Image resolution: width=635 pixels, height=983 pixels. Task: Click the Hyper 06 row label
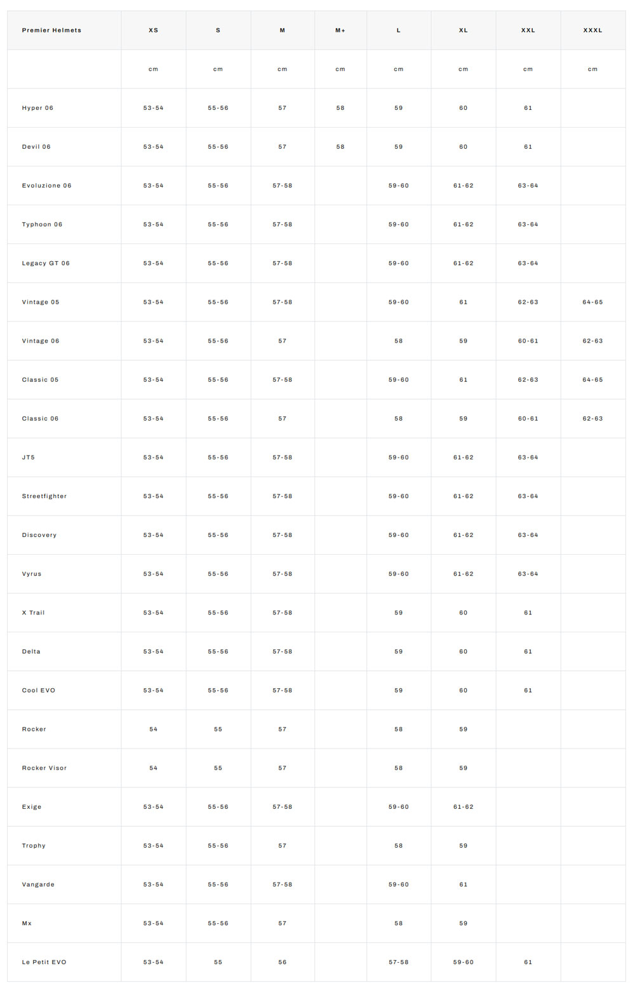pyautogui.click(x=37, y=108)
